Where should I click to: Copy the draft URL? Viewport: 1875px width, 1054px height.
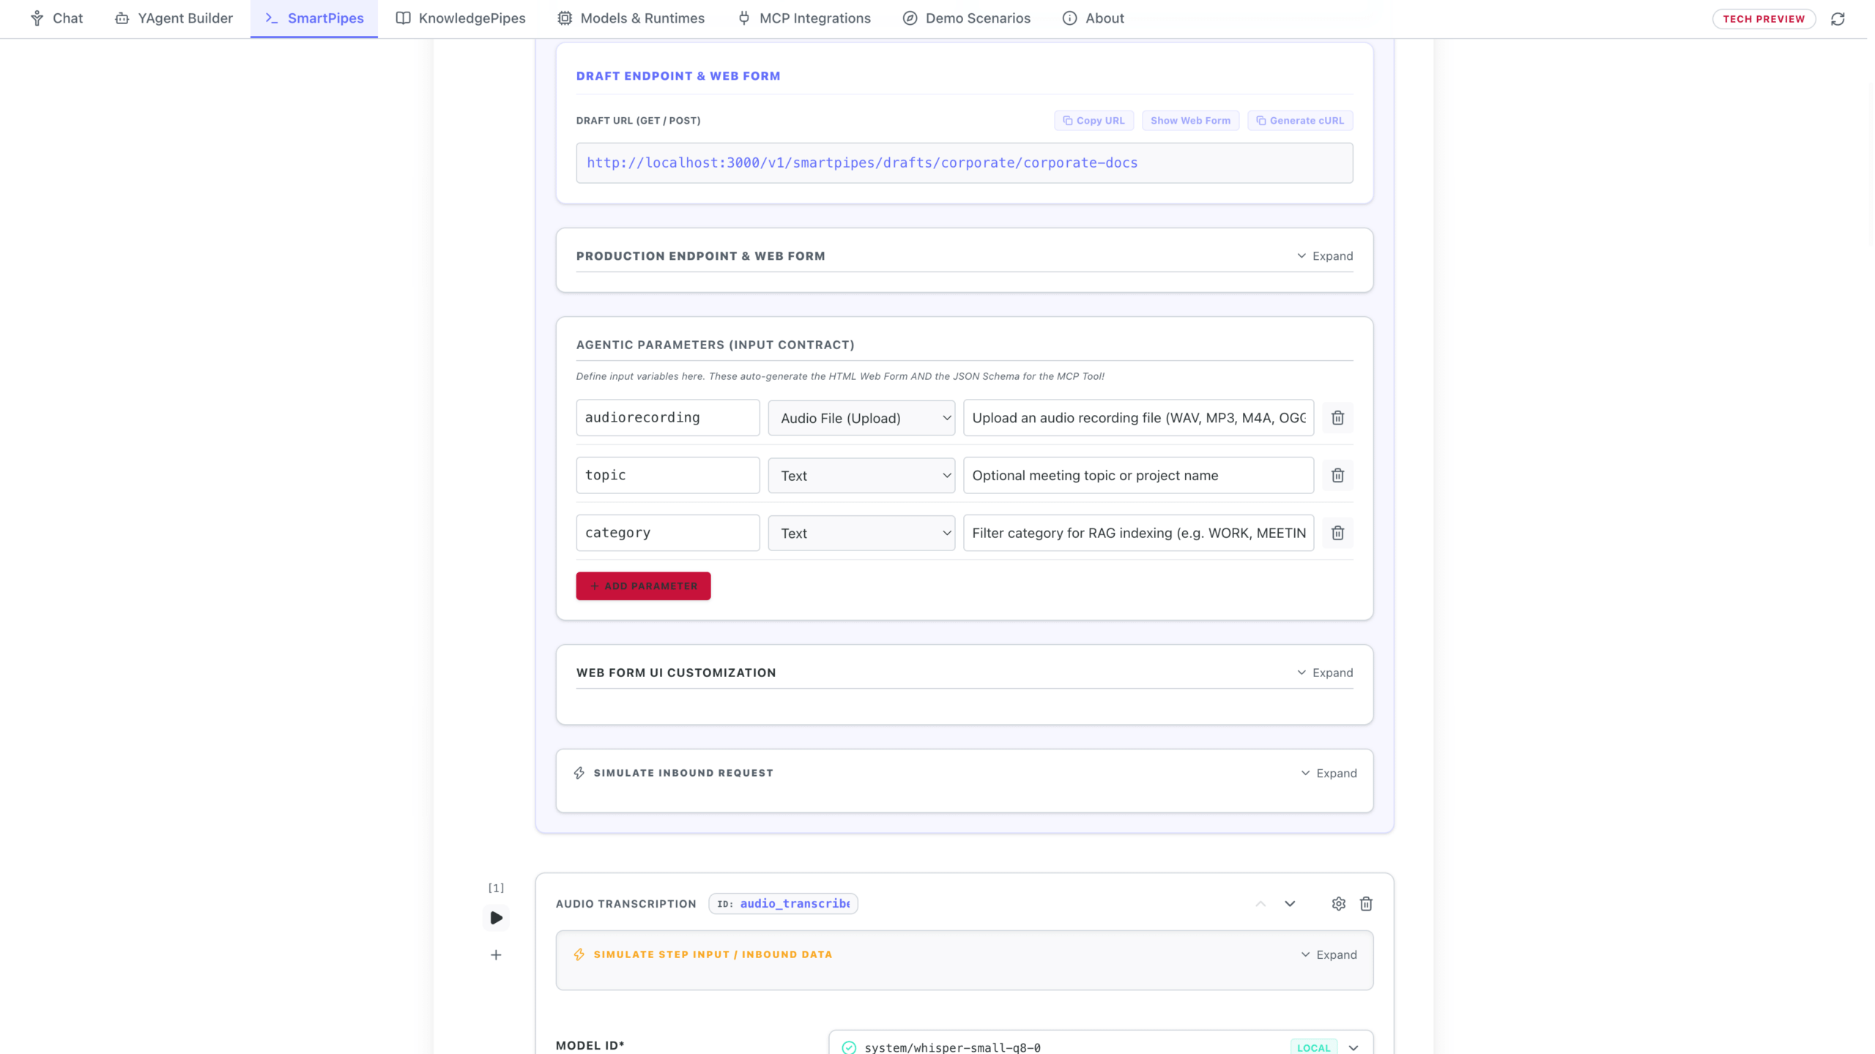point(1094,121)
